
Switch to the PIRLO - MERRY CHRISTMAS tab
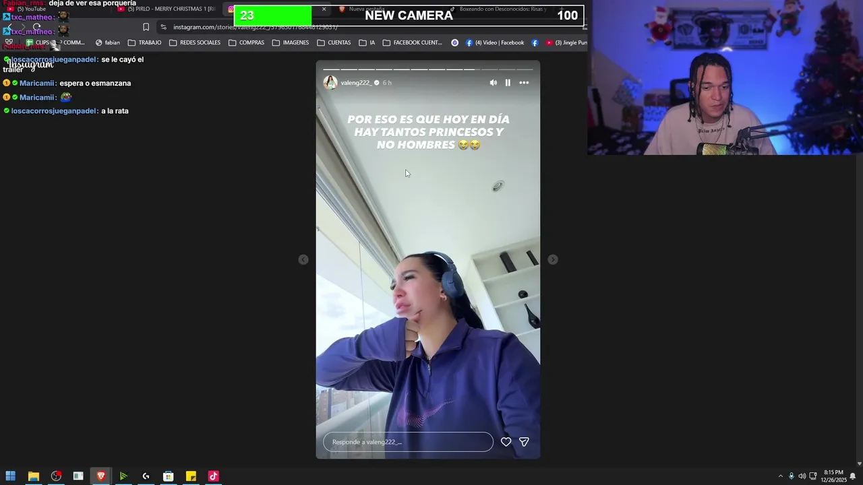[169, 9]
